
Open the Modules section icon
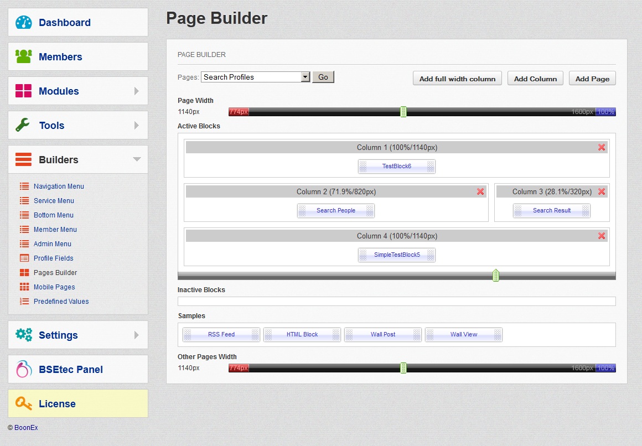[23, 90]
